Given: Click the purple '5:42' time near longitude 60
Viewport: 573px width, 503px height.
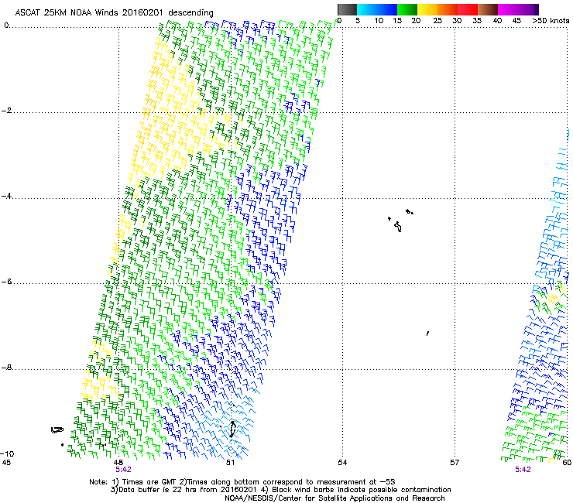Looking at the screenshot, I should [523, 470].
